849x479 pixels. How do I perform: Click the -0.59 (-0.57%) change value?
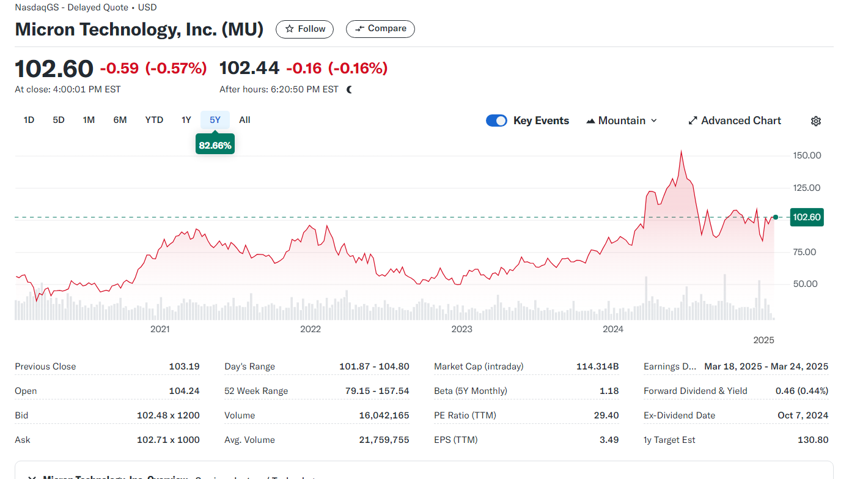[x=153, y=69]
